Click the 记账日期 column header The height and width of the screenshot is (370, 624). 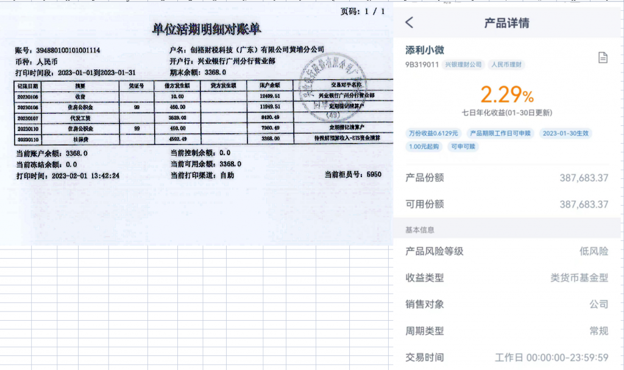(x=28, y=86)
